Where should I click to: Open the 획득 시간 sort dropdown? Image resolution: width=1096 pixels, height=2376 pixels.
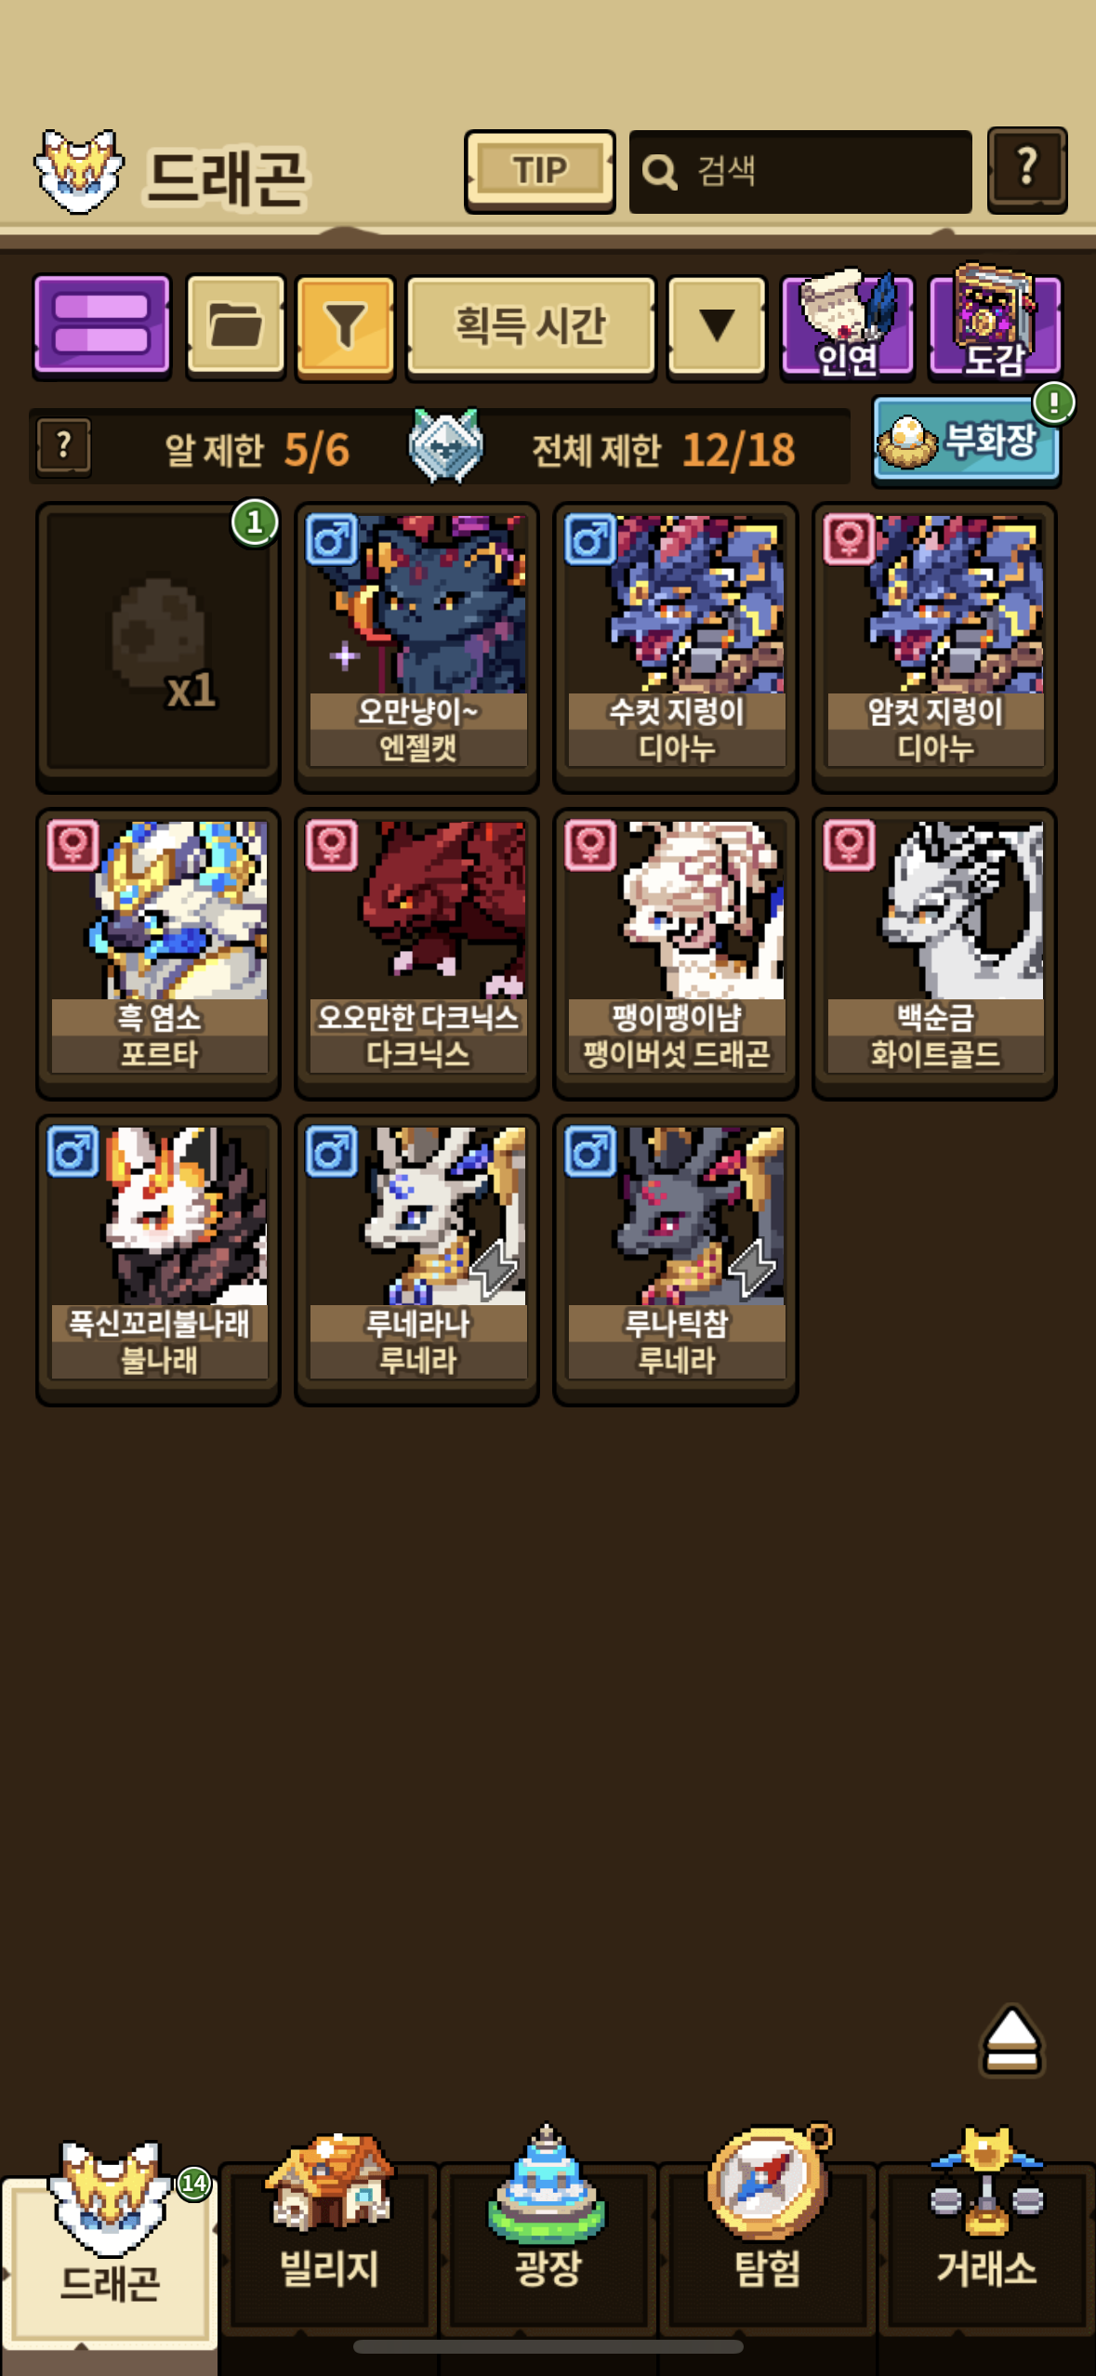pos(531,327)
